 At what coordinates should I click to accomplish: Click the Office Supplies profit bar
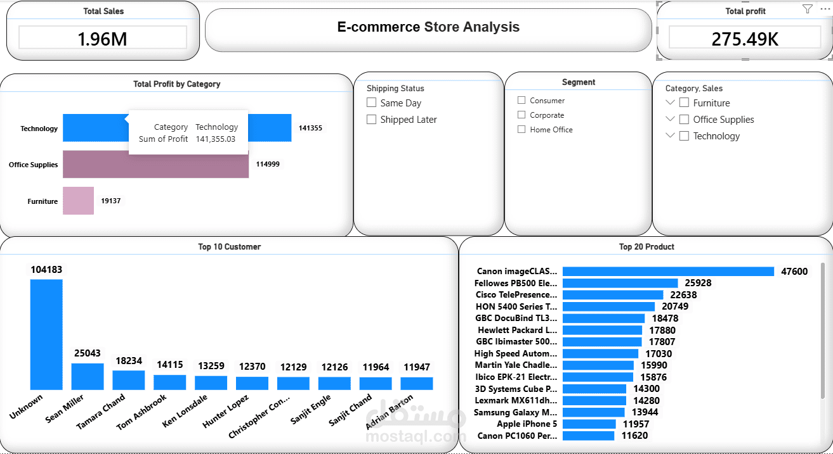pos(155,164)
